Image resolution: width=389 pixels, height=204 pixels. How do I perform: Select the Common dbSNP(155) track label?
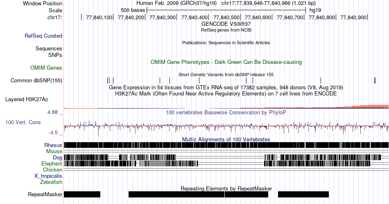[36, 80]
